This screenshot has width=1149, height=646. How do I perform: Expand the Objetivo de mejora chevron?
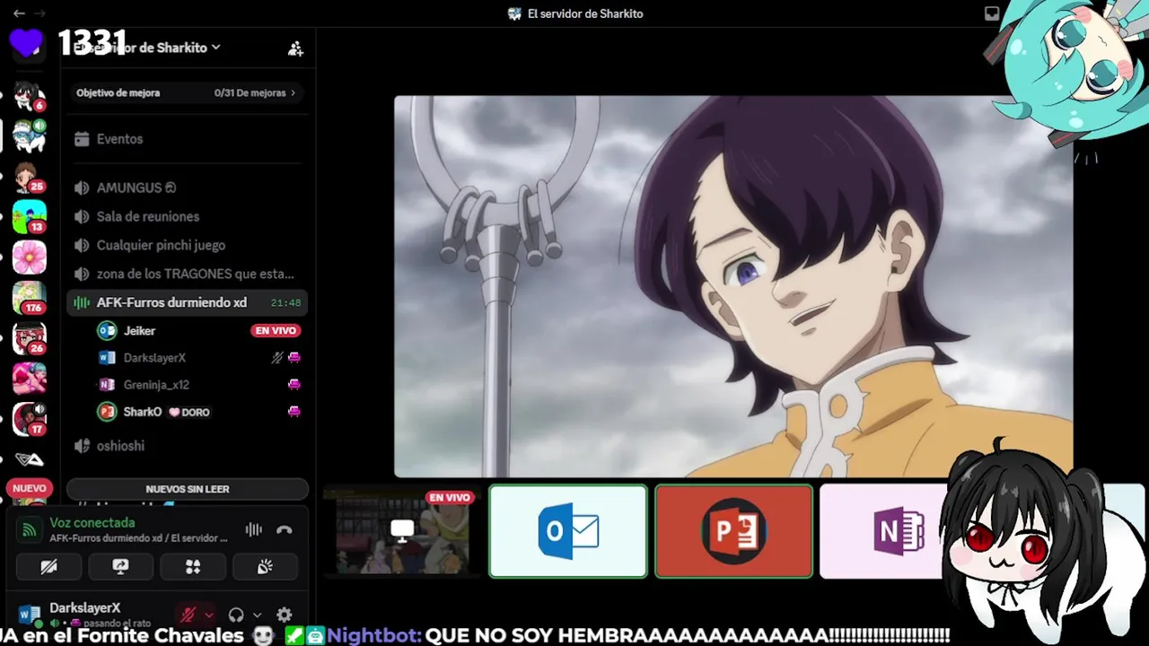click(x=293, y=93)
